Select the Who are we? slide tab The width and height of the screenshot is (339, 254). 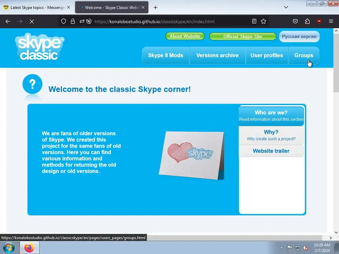(x=271, y=116)
